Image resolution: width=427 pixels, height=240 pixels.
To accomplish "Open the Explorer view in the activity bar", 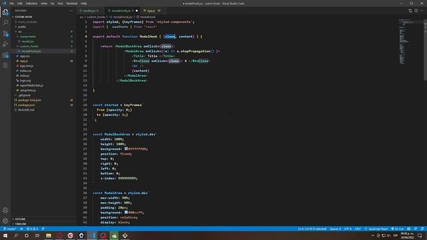I will 5,12.
